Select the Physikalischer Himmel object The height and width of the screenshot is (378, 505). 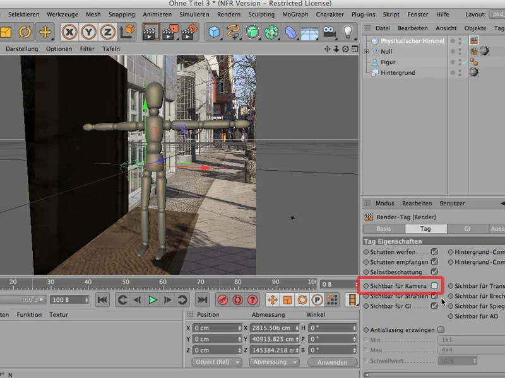[x=412, y=41]
